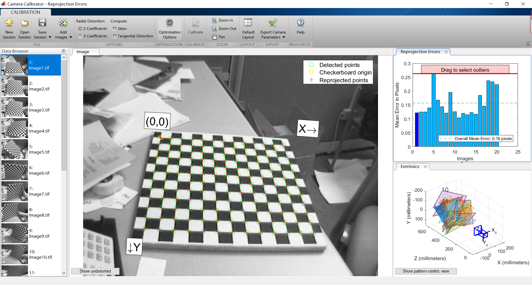Close the Reprojection Errors panel tab
Viewport: 532px width, 285px height.
coord(446,52)
